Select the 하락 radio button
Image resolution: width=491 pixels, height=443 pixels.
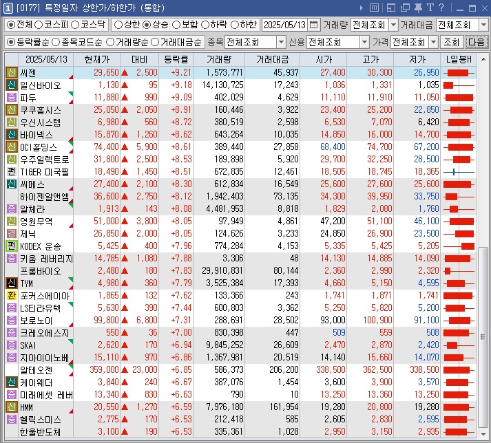(x=205, y=25)
